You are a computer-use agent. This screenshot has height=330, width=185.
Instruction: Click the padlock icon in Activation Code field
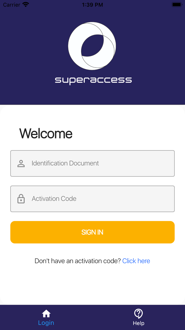[21, 199]
